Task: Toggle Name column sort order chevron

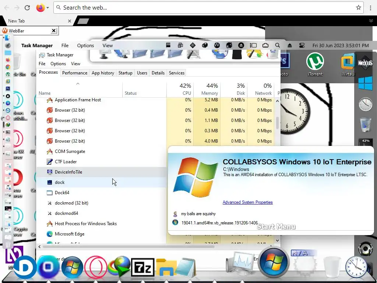Action: coord(78,84)
